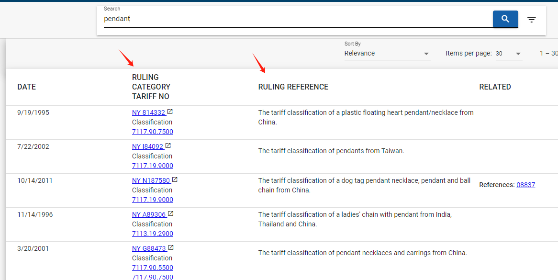This screenshot has width=558, height=280.
Task: Click the RELATED column header
Action: 495,87
